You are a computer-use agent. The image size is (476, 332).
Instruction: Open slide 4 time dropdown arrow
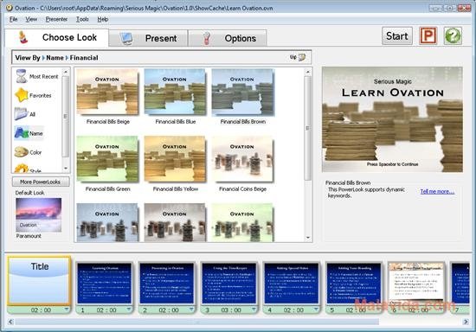coord(317,310)
